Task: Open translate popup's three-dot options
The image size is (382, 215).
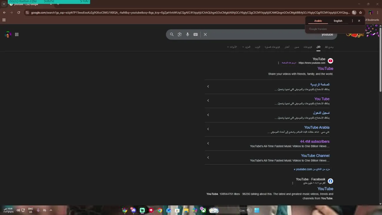Action: (x=352, y=21)
